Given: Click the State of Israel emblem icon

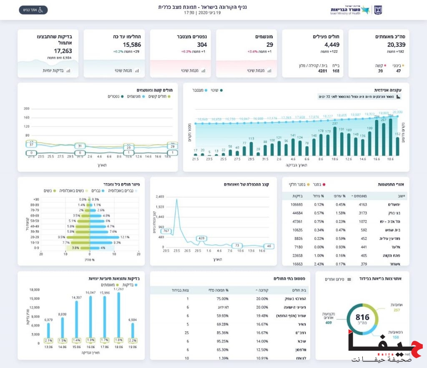Looking at the screenshot, I should click(x=378, y=10).
